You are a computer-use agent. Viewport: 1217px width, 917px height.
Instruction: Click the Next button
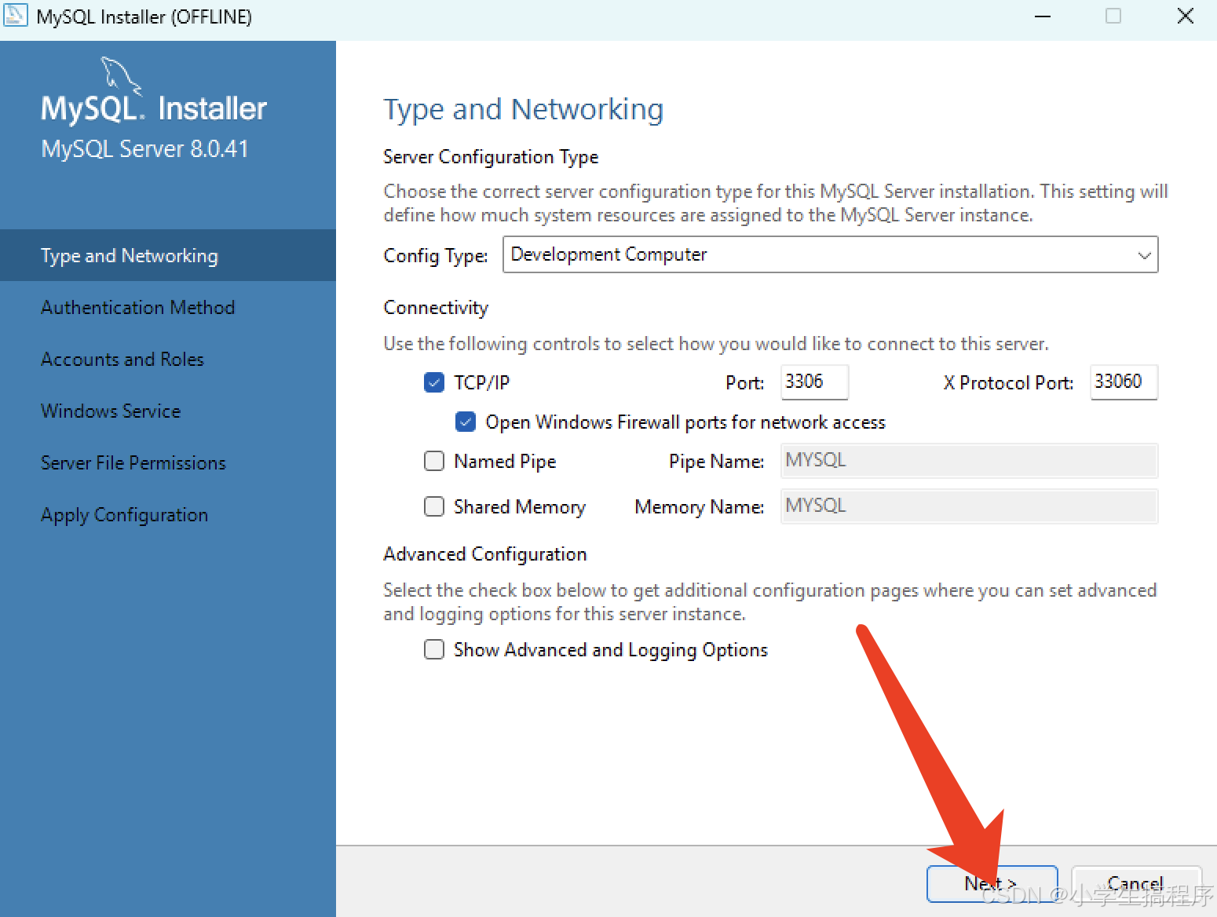[991, 884]
